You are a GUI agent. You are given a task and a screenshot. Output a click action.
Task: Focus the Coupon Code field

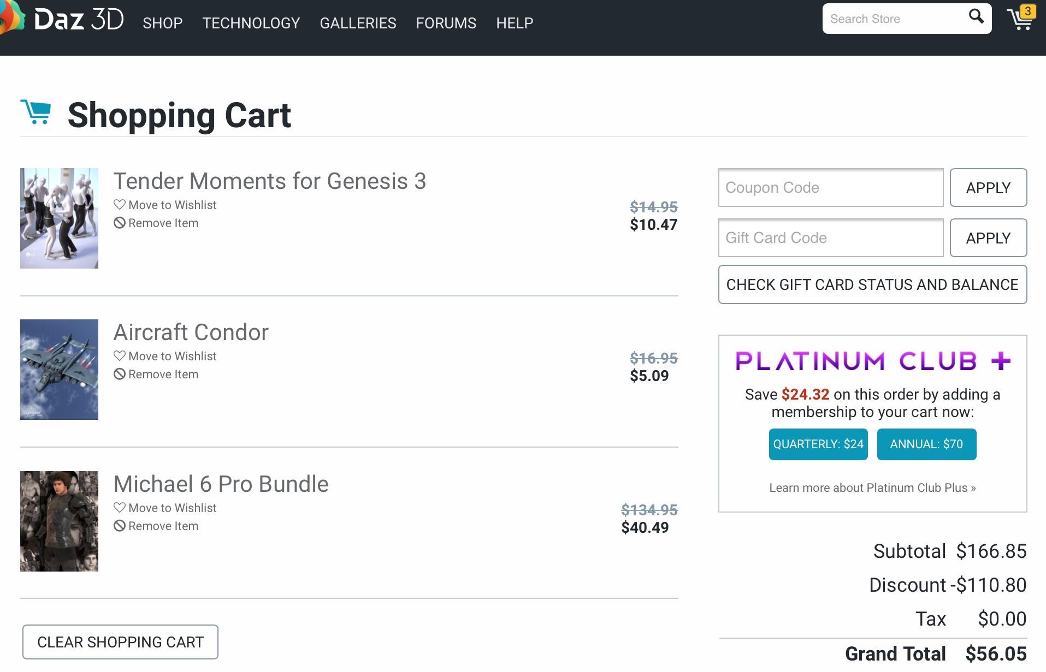click(830, 188)
